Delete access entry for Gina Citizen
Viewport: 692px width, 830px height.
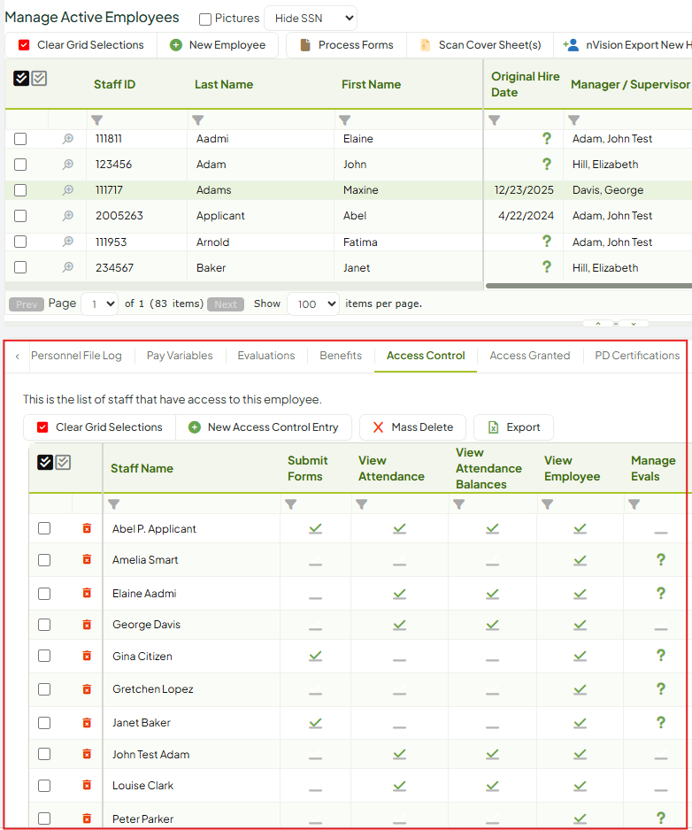pyautogui.click(x=87, y=656)
